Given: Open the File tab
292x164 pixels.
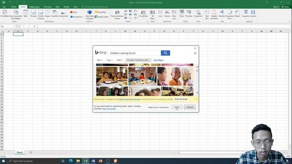Looking at the screenshot, I should pos(4,7).
